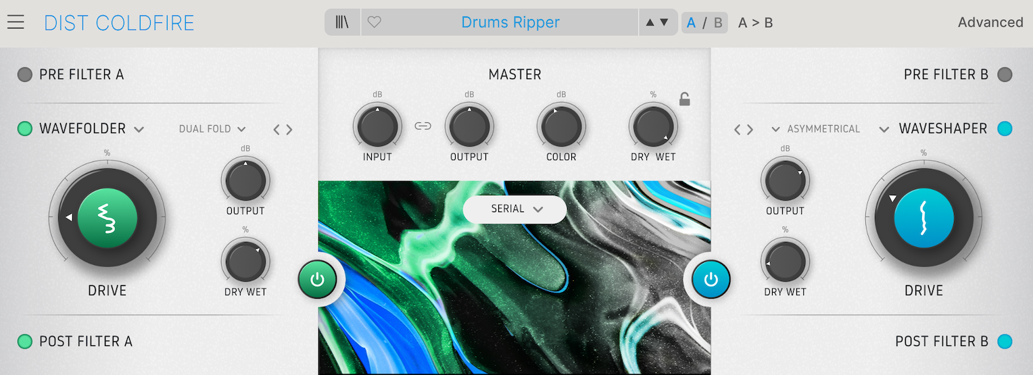Disable the Waveshaper module LED
1033x375 pixels.
point(1005,128)
